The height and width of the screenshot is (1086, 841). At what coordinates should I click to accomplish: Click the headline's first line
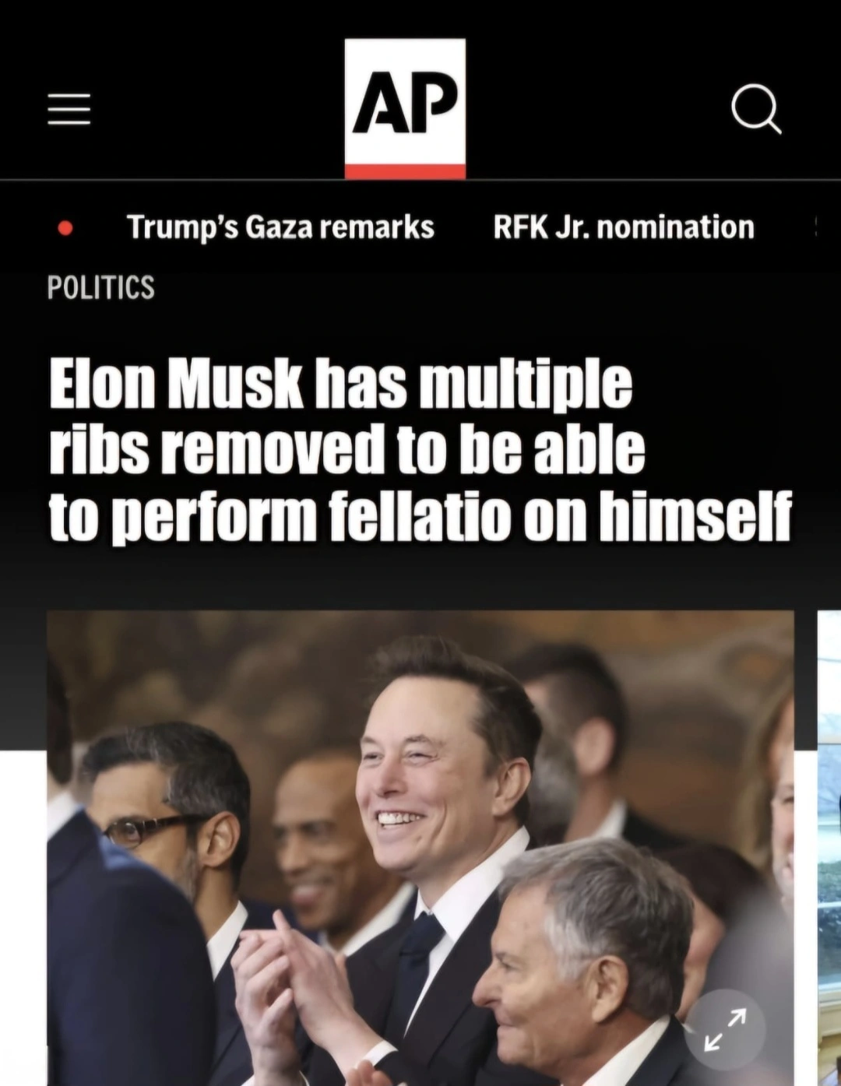click(340, 383)
